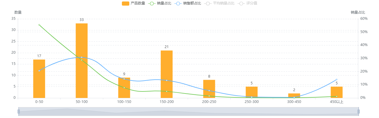379x118 pixels.
Task: Click the 450以上 x-axis label
Action: 337,102
